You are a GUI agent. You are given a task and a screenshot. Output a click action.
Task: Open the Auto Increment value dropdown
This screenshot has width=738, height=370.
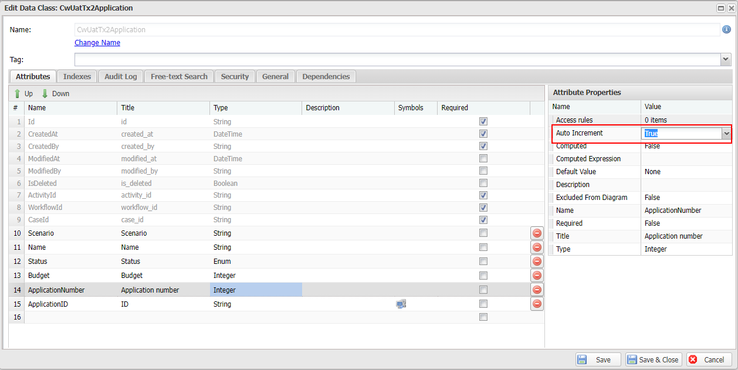pos(727,134)
